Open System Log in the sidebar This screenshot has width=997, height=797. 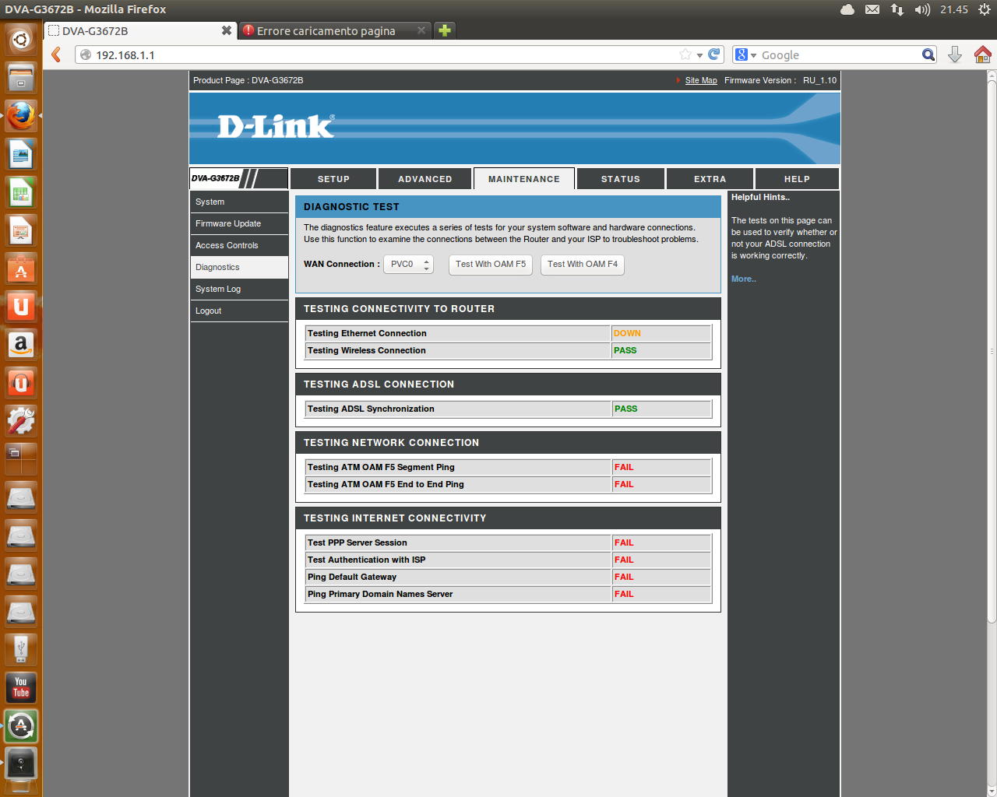(239, 289)
